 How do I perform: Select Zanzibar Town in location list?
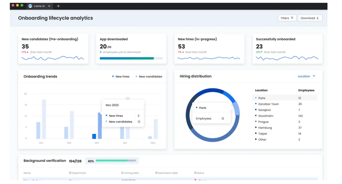point(268,104)
